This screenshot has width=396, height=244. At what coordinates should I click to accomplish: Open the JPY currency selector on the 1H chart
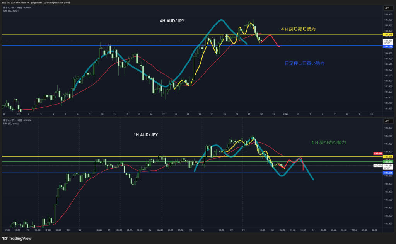(x=387, y=121)
